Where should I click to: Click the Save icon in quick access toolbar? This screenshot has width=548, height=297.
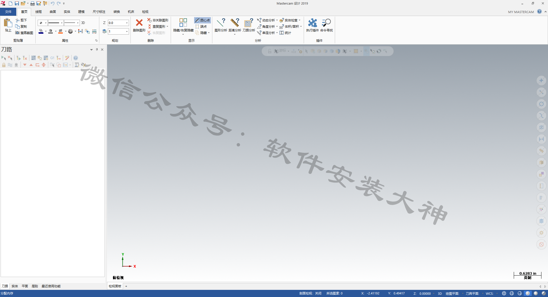coord(17,3)
